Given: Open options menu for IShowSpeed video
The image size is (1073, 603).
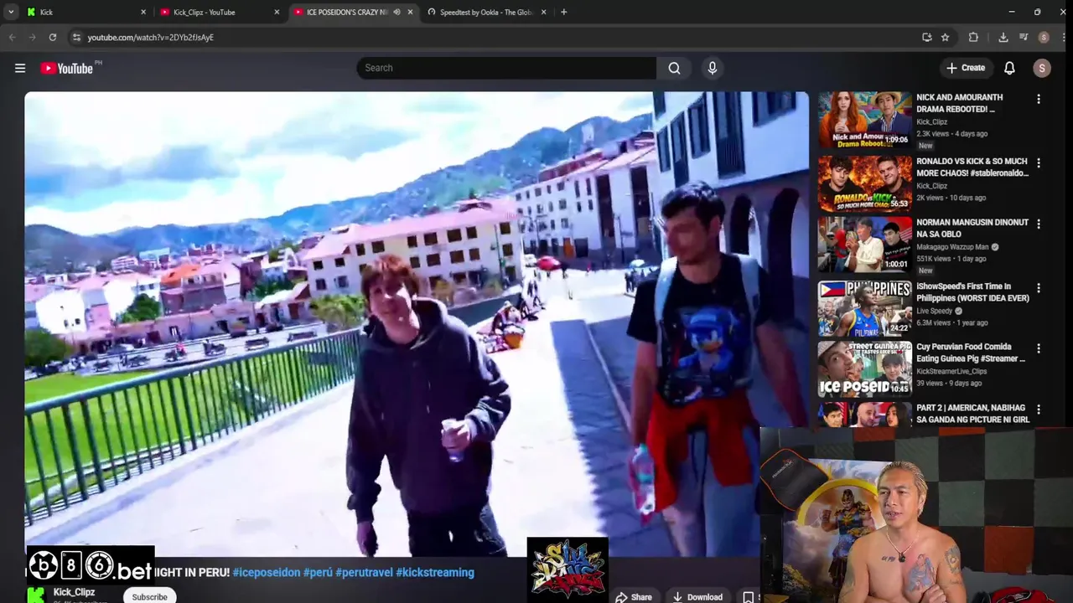Looking at the screenshot, I should pos(1039,288).
